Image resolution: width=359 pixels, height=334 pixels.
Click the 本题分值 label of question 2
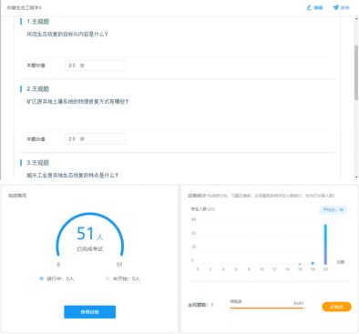(x=36, y=139)
